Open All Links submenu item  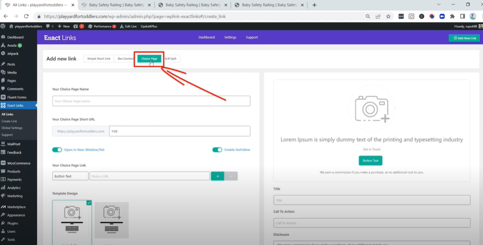[8, 114]
